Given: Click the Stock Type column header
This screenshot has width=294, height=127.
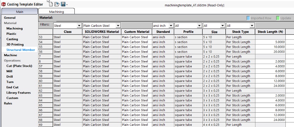Looking at the screenshot, I should point(240,32).
